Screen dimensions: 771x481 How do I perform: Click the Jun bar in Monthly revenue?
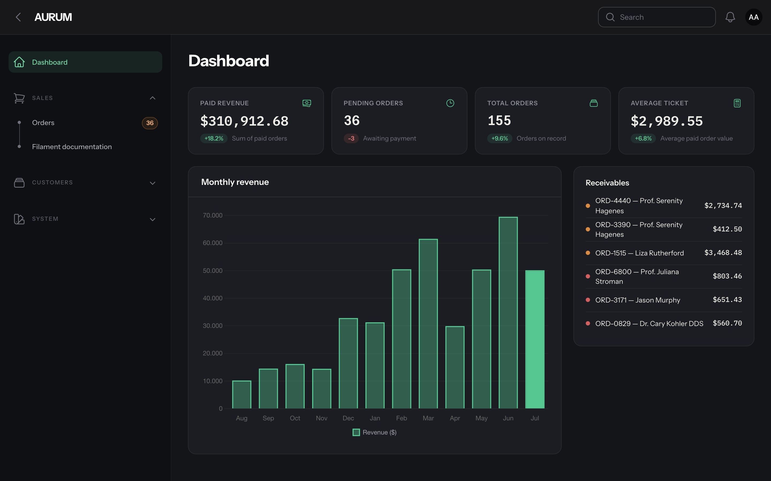(x=508, y=313)
